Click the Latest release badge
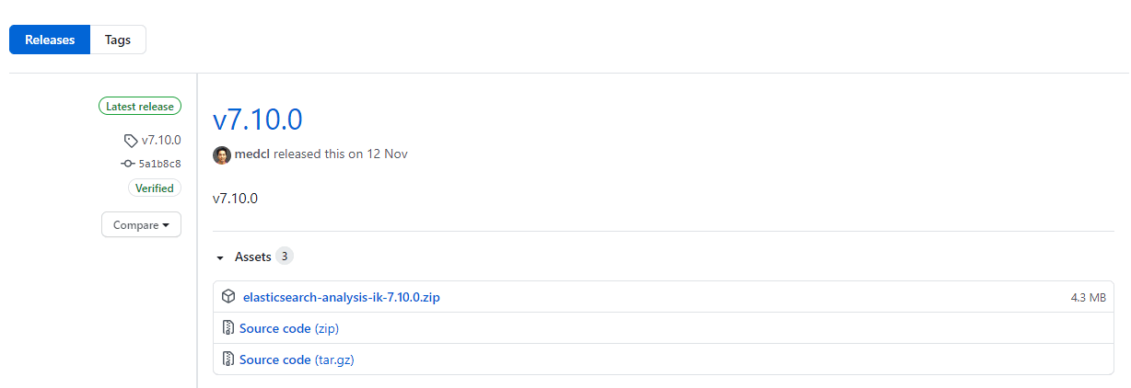Viewport: 1131px width, 388px height. [x=140, y=107]
